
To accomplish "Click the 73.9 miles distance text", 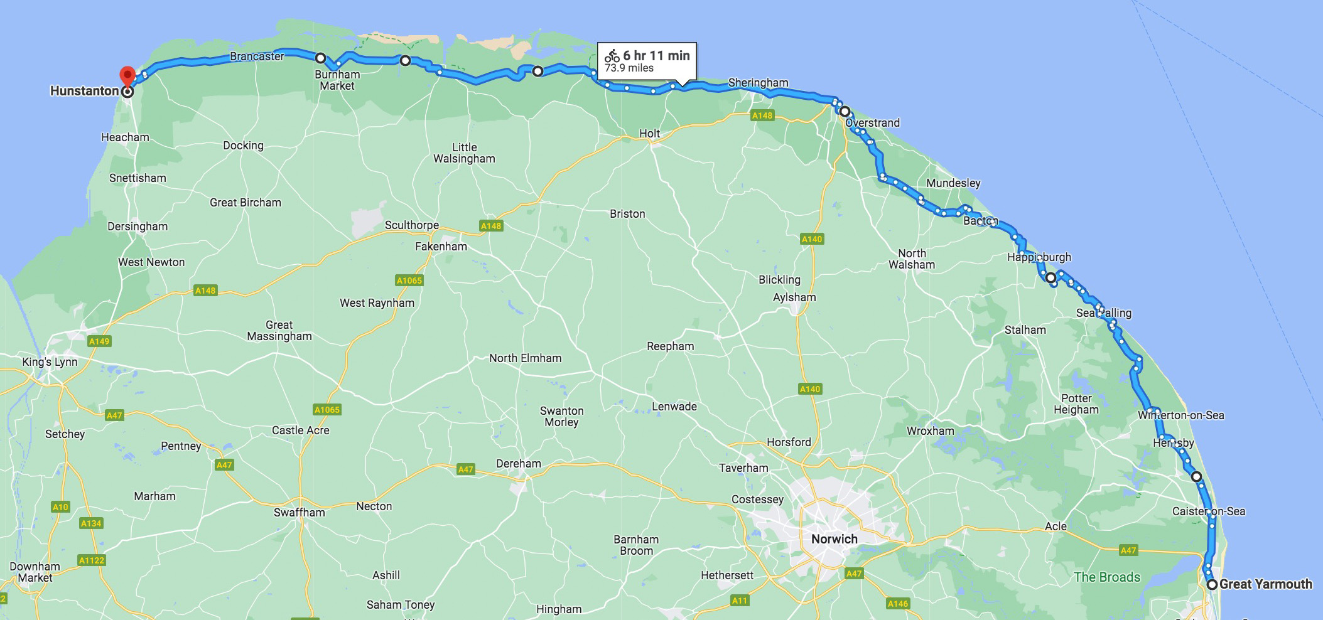I will 629,68.
